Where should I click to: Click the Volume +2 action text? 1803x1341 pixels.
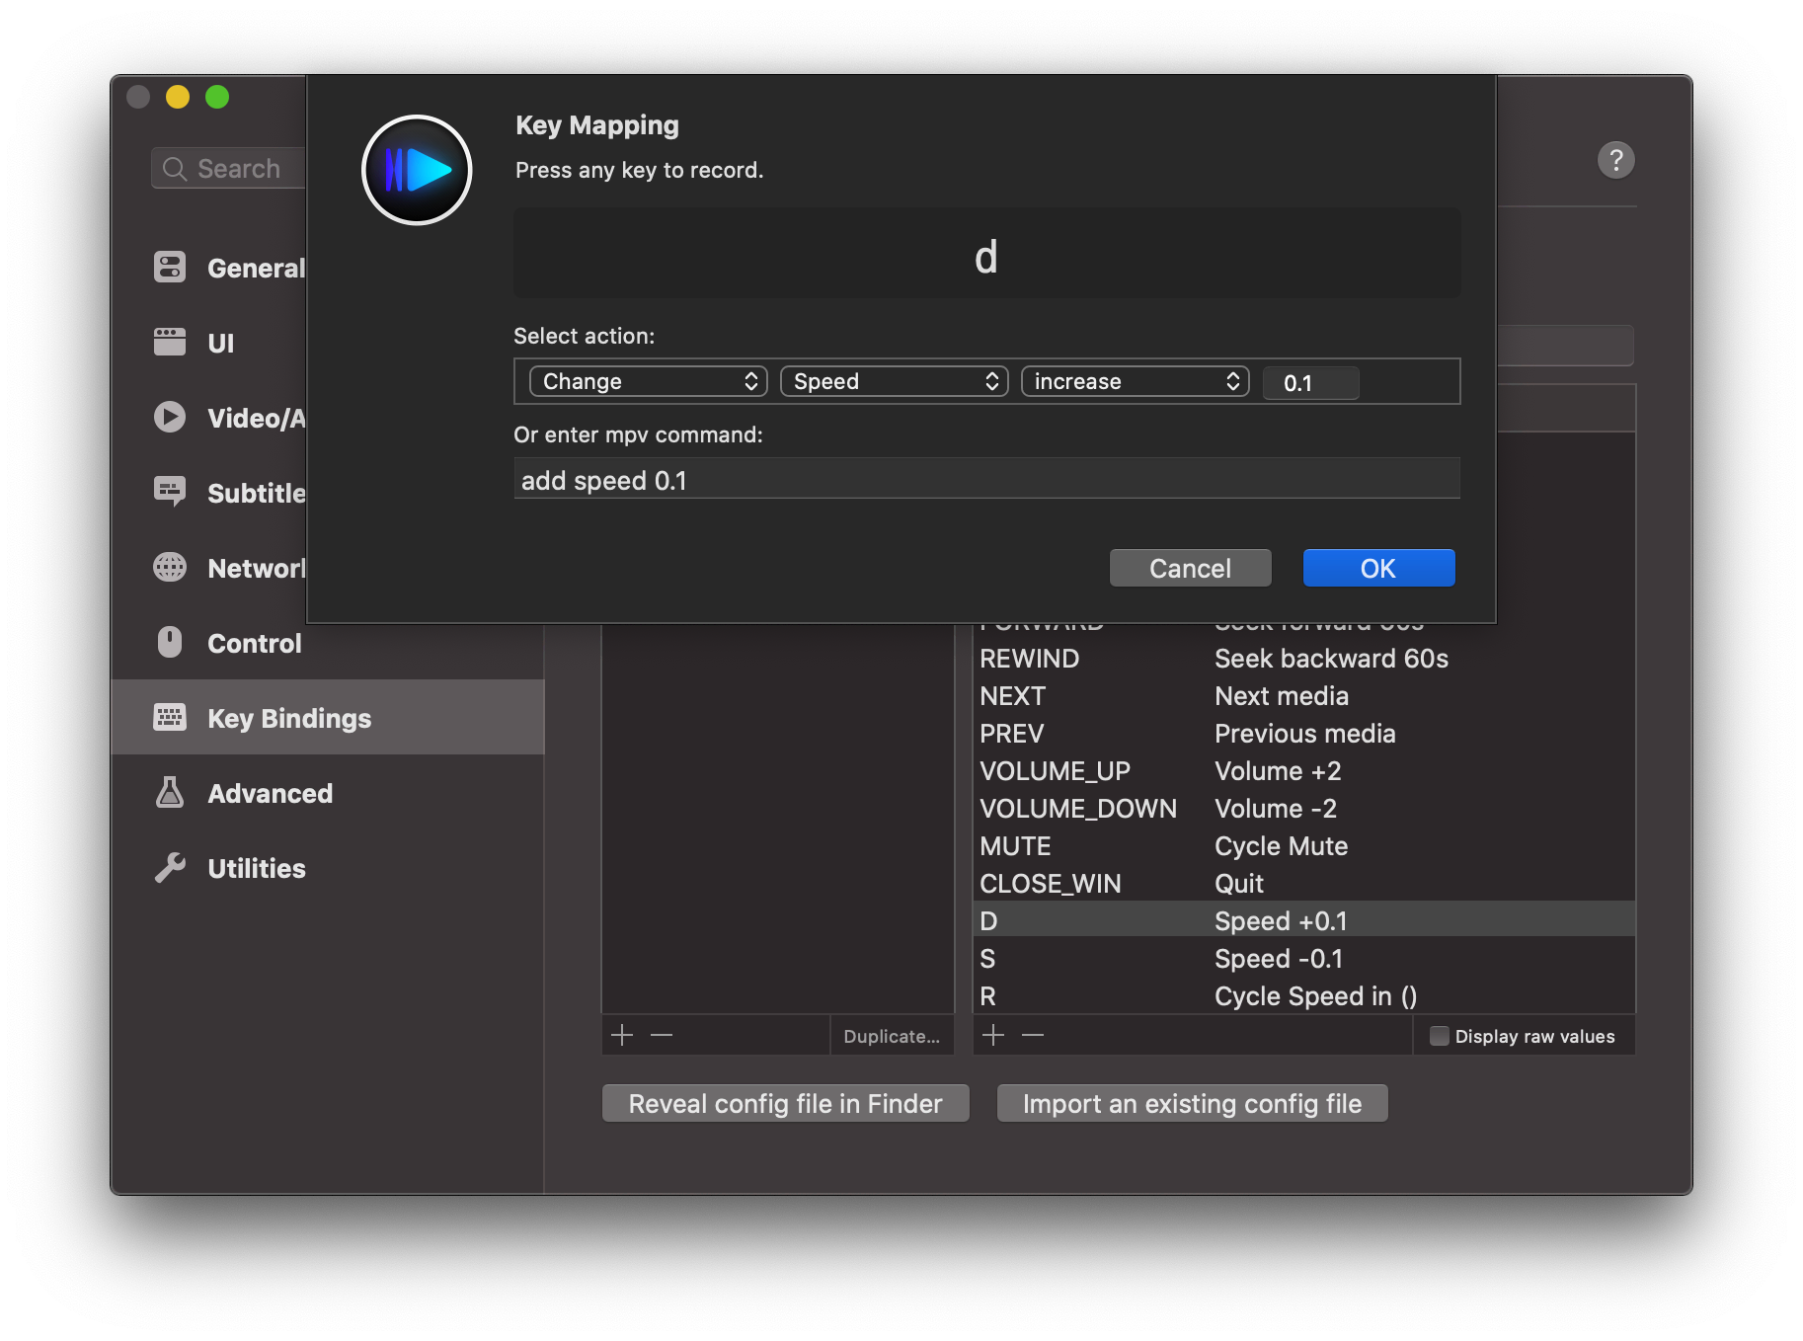[1278, 771]
